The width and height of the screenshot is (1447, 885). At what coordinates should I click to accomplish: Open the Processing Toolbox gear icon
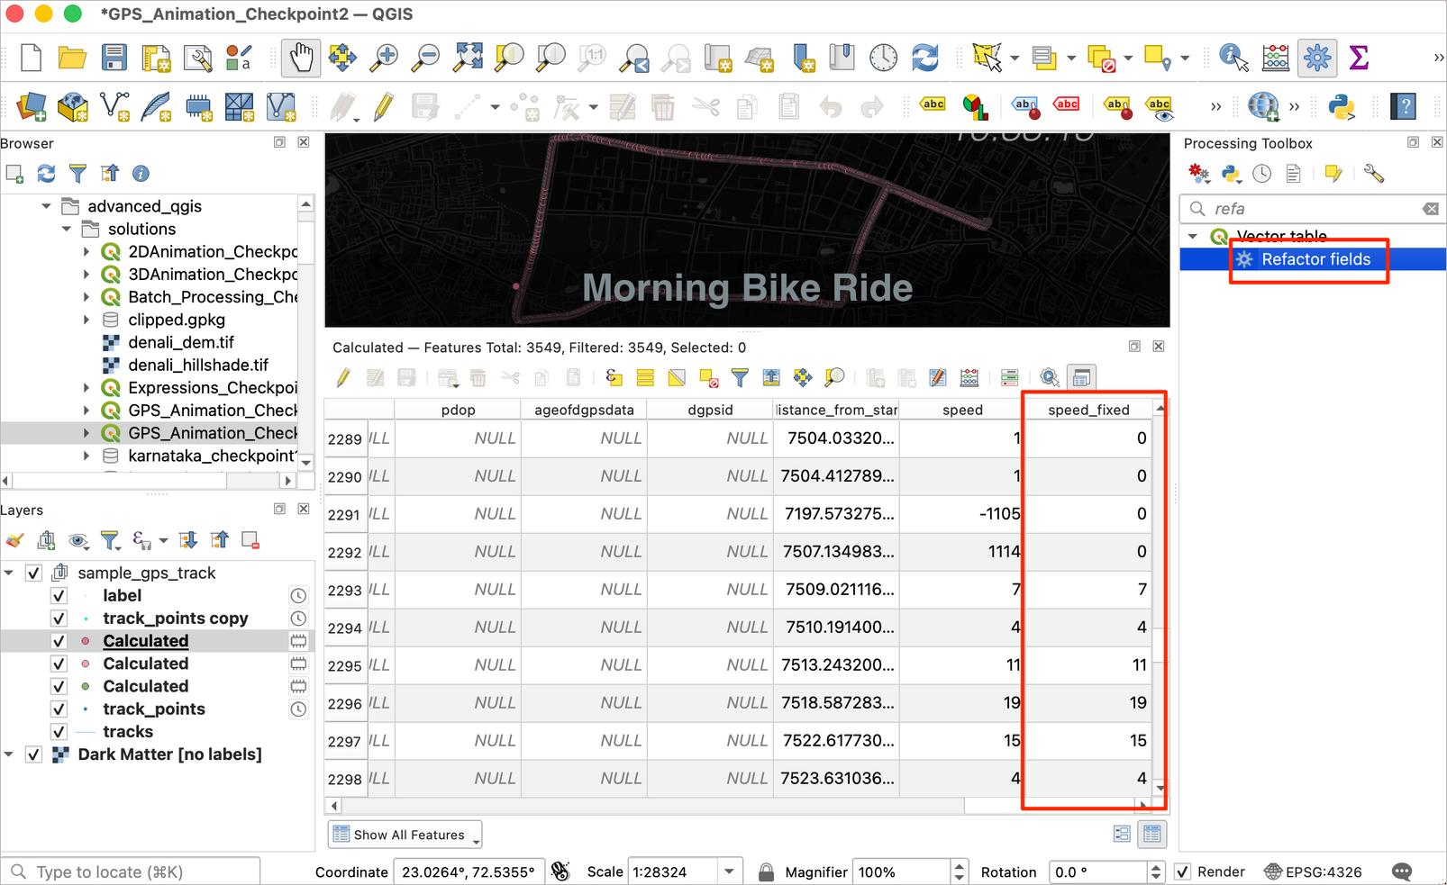pyautogui.click(x=1316, y=59)
